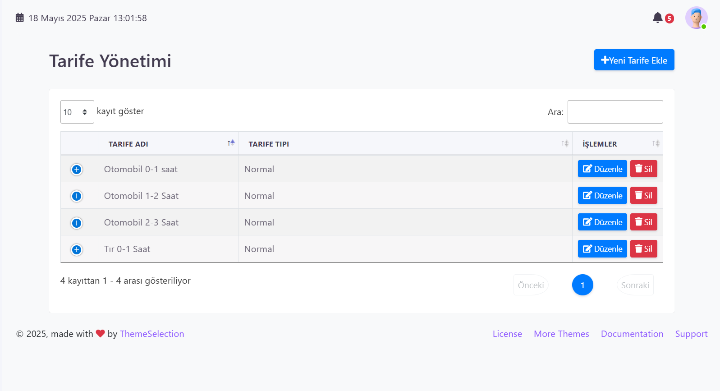Viewport: 720px width, 391px height.
Task: Open the ThemeSelection link
Action: click(152, 334)
